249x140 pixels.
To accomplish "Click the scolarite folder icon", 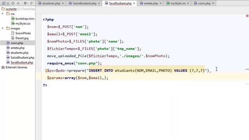I will tap(3, 9).
